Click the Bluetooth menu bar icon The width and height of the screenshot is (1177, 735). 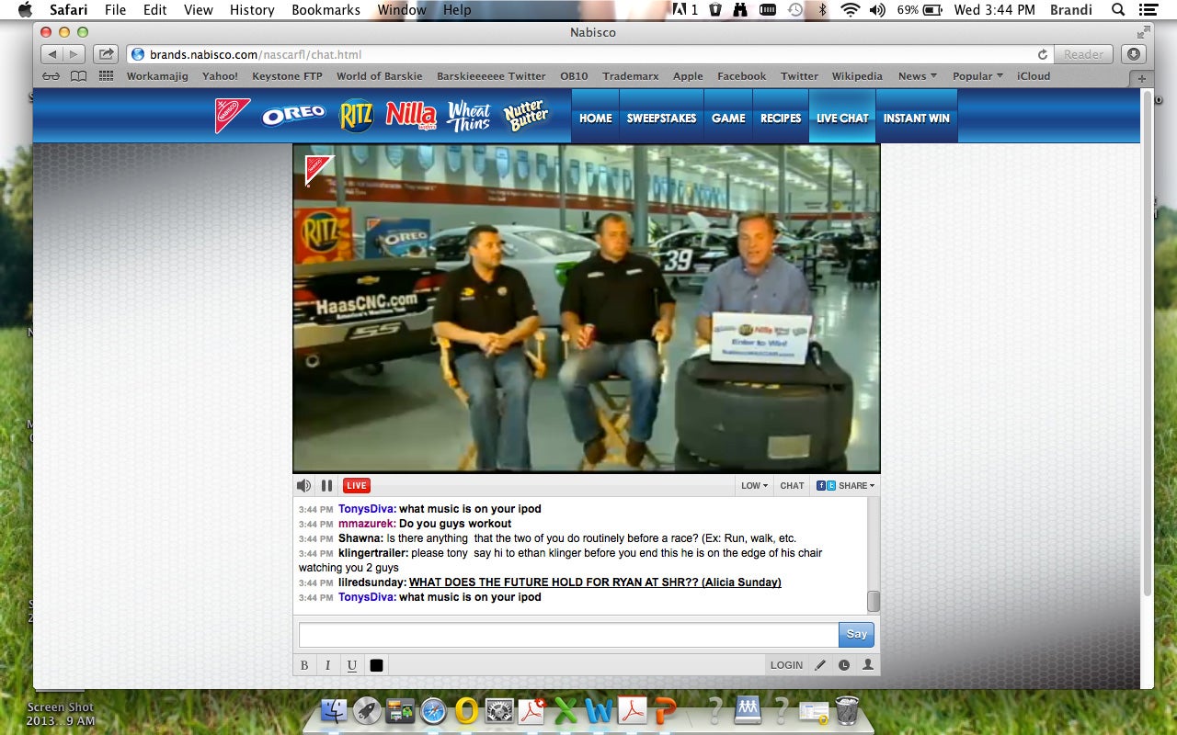(823, 10)
